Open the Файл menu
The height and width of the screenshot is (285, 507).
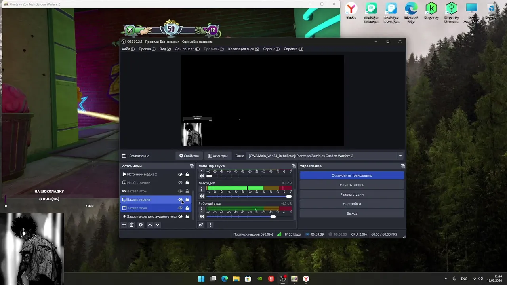coord(128,49)
